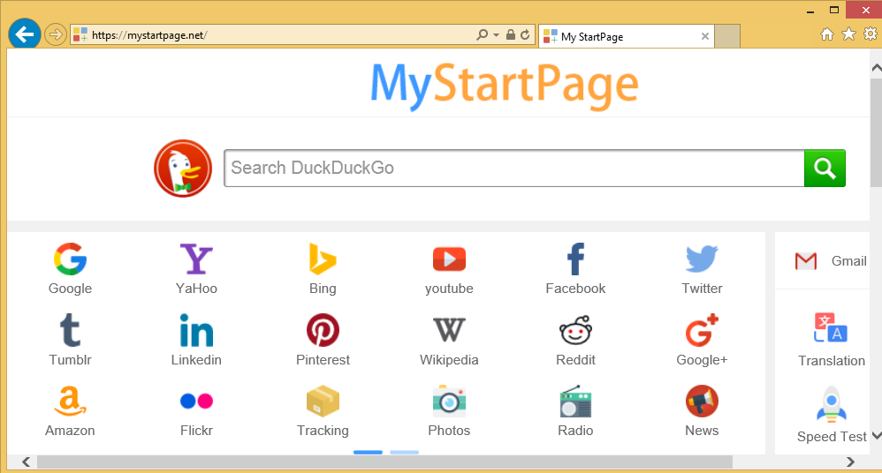Open the Google shortcut icon
Viewport: 882px width, 473px height.
[70, 259]
